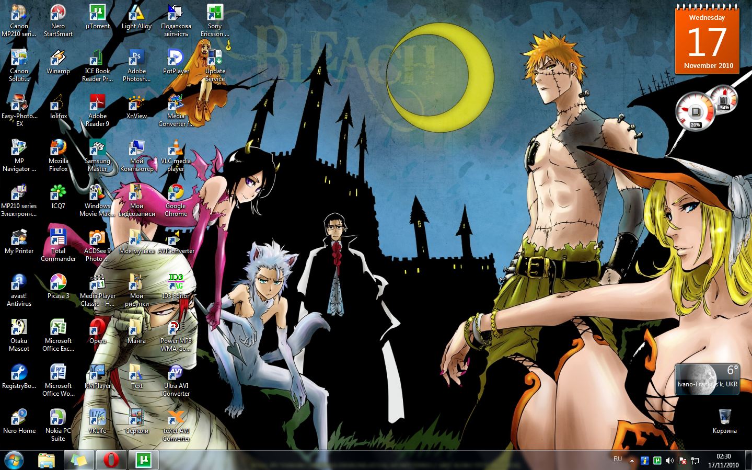Open the Otaku Mascot shortcut

pos(19,336)
